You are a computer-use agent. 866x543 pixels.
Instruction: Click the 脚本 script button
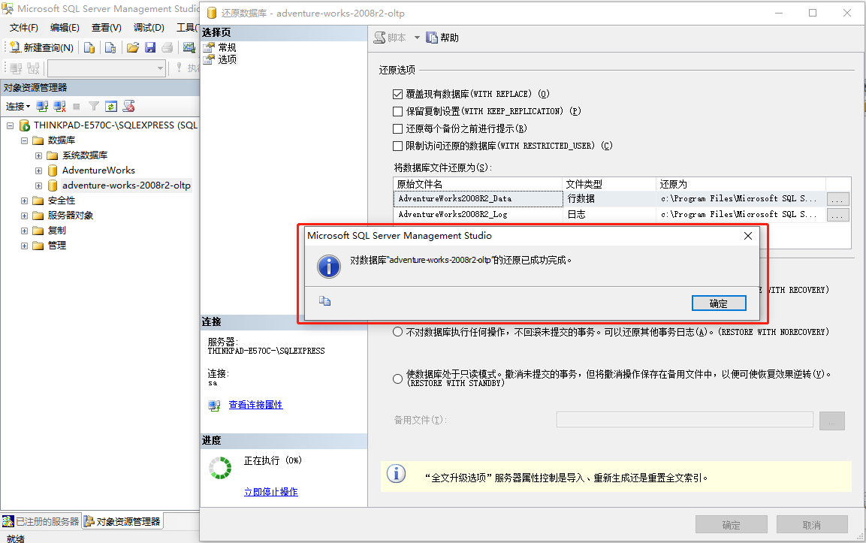[x=391, y=38]
